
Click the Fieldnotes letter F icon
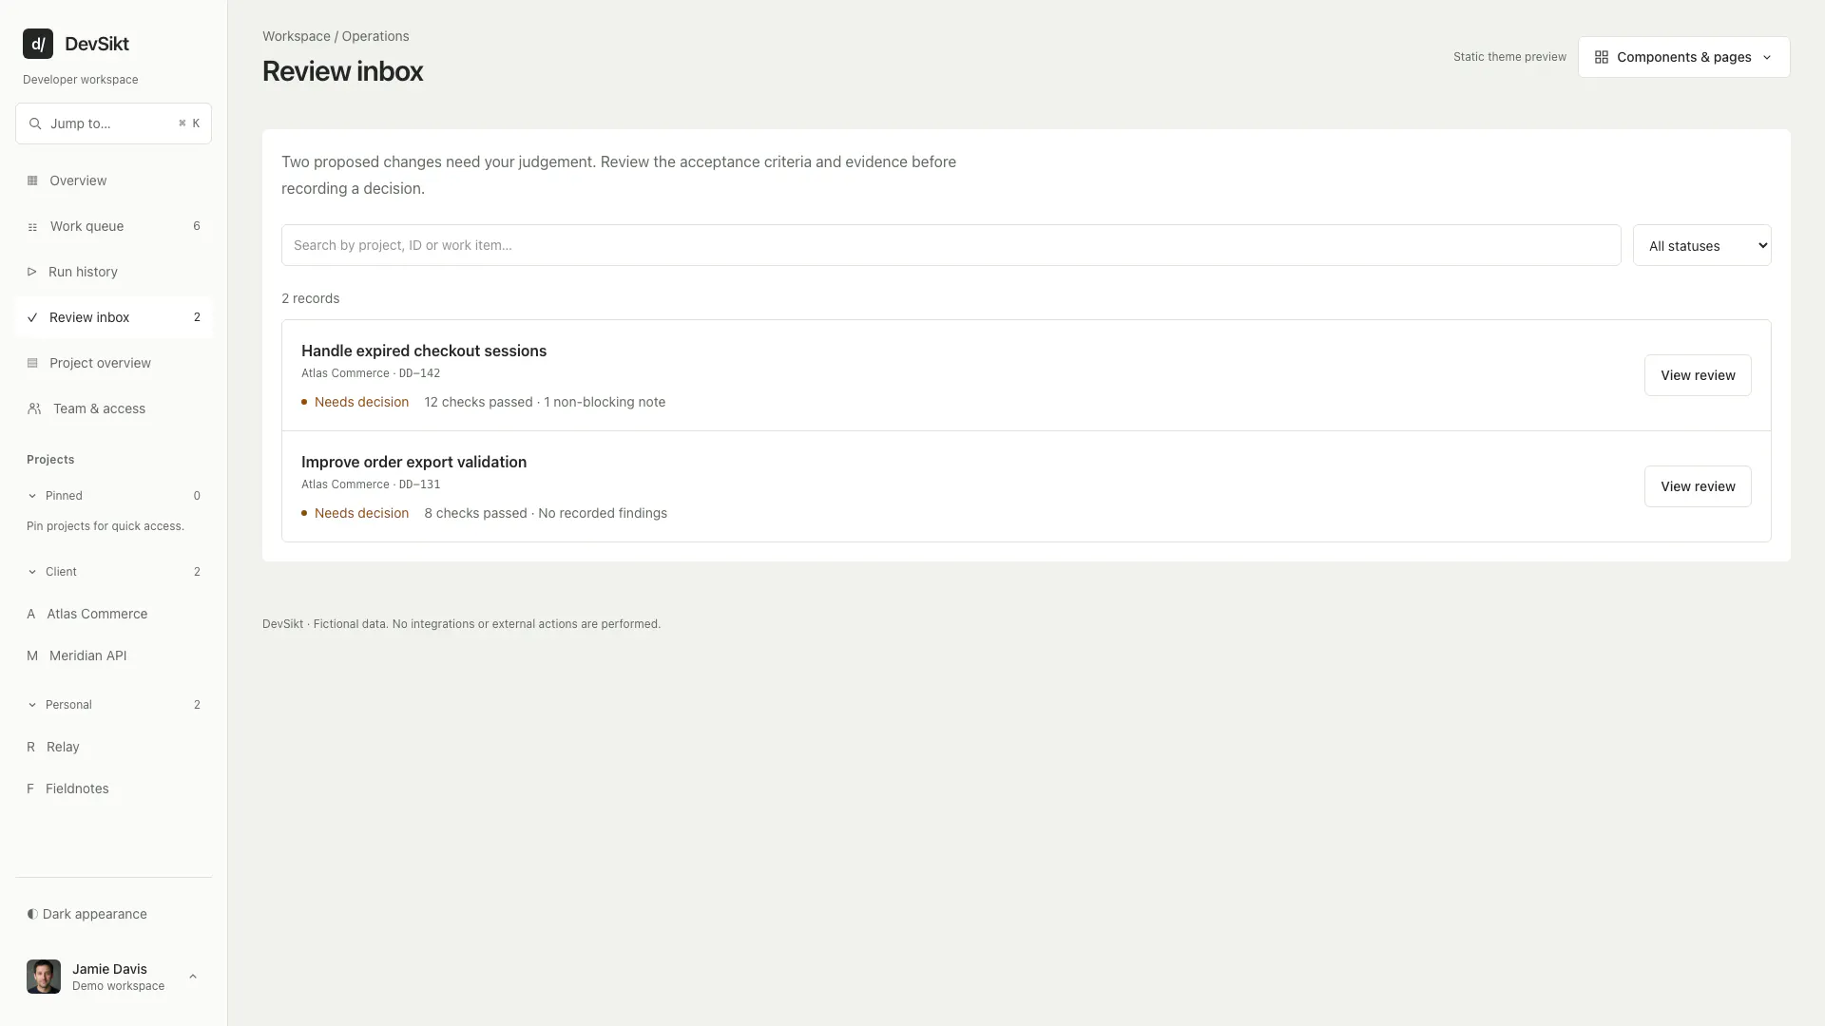30,788
